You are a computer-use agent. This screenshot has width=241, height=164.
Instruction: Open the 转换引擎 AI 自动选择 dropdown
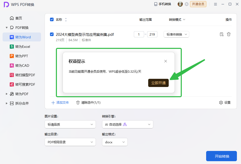coord(128,124)
